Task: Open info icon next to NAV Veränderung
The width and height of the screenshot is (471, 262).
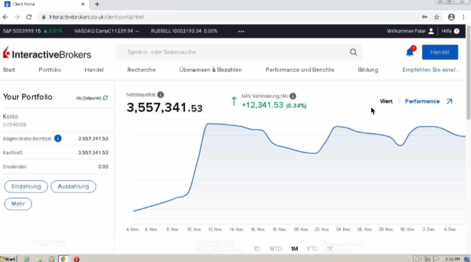Action: coord(293,96)
